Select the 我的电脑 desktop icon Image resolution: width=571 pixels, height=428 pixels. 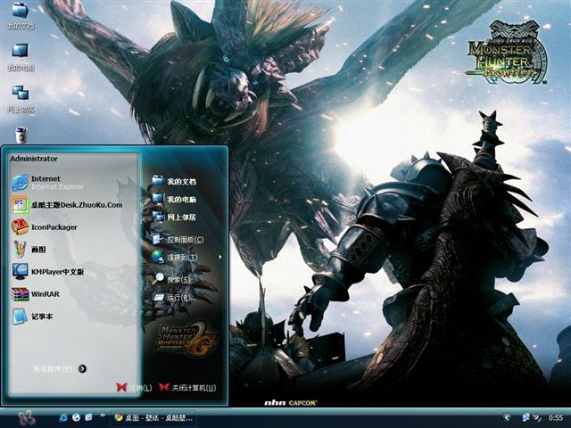pos(20,55)
